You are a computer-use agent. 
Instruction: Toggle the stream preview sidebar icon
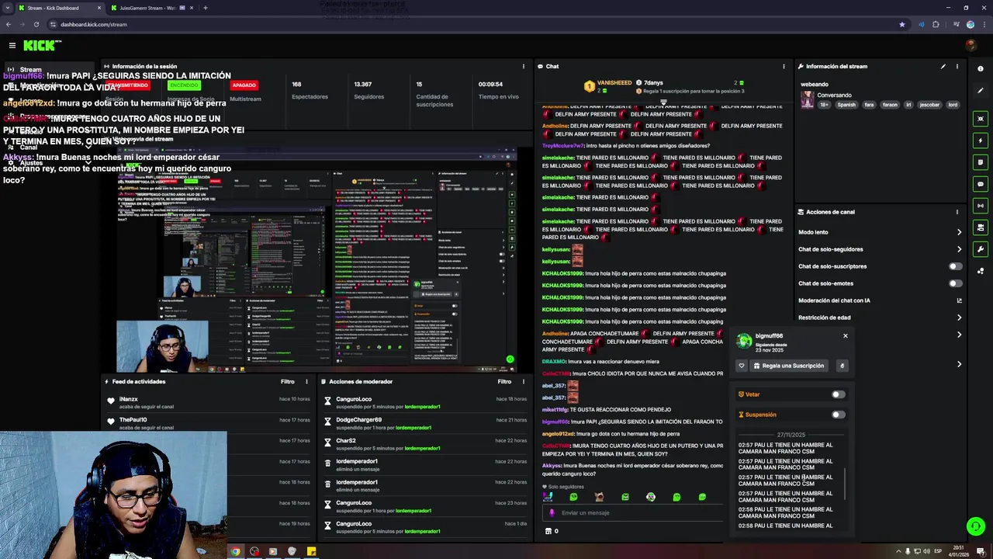[x=981, y=119]
